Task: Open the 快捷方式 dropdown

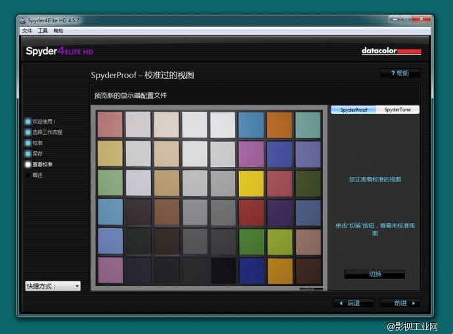Action: tap(53, 286)
